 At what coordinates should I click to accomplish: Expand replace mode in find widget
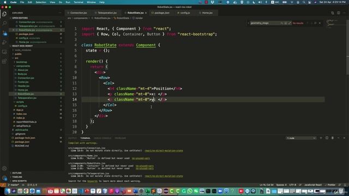[x=248, y=23]
